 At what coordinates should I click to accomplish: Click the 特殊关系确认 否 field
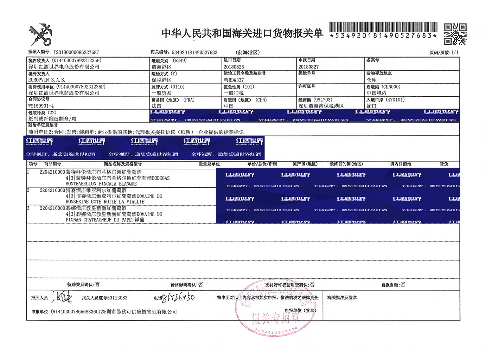[83, 284]
